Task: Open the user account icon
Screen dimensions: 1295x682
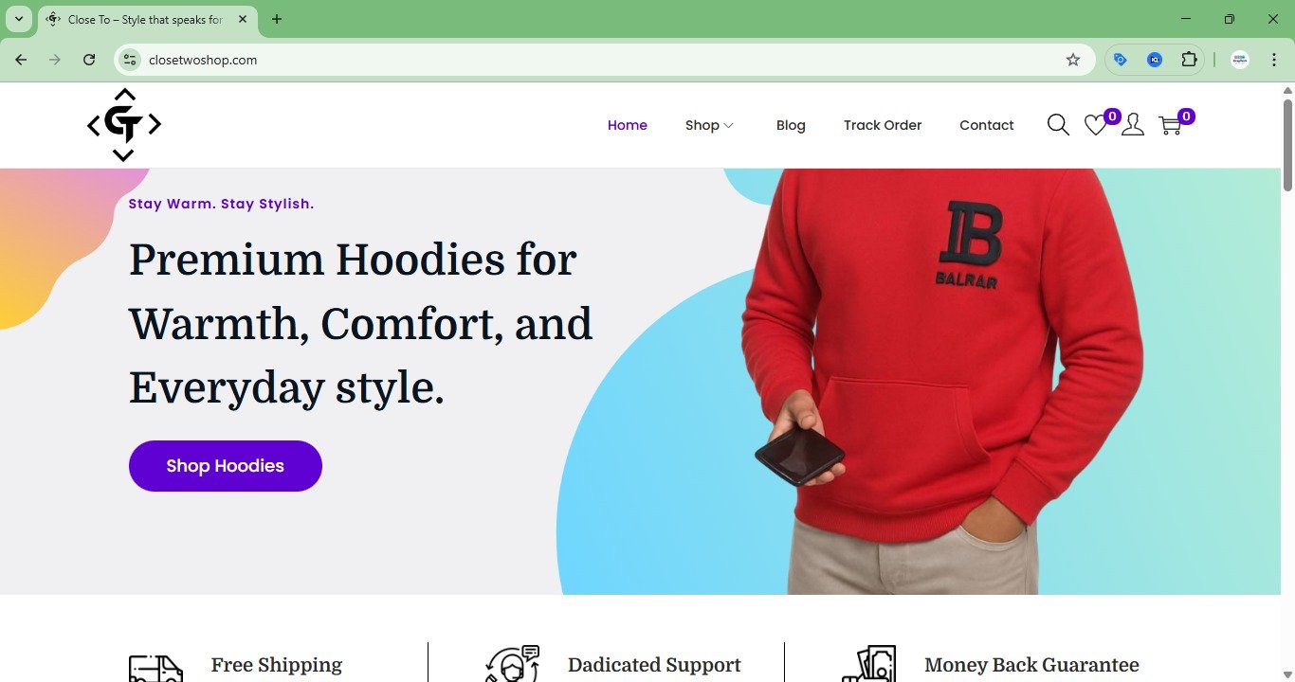Action: tap(1133, 125)
